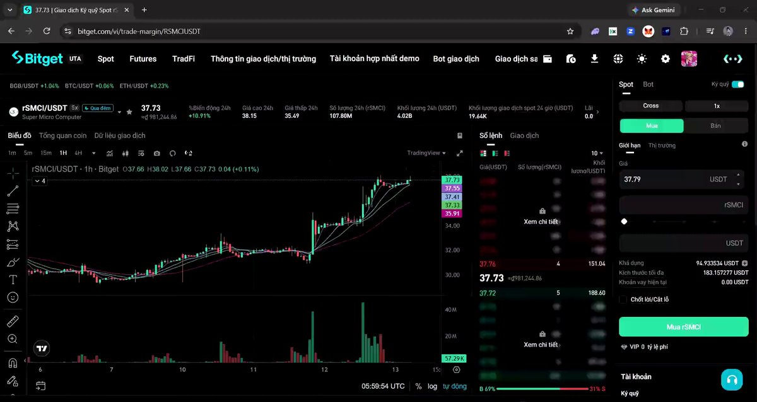This screenshot has width=757, height=402.
Task: Open the Fibonacci retracement tool
Action: coord(13,209)
